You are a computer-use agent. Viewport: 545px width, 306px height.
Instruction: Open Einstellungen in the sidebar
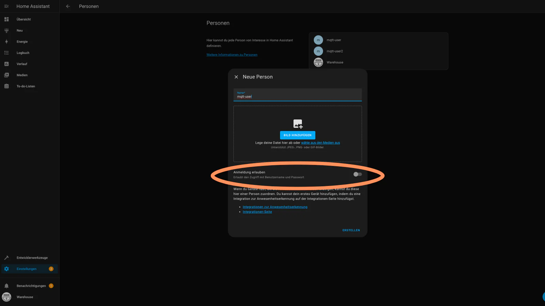click(x=27, y=269)
